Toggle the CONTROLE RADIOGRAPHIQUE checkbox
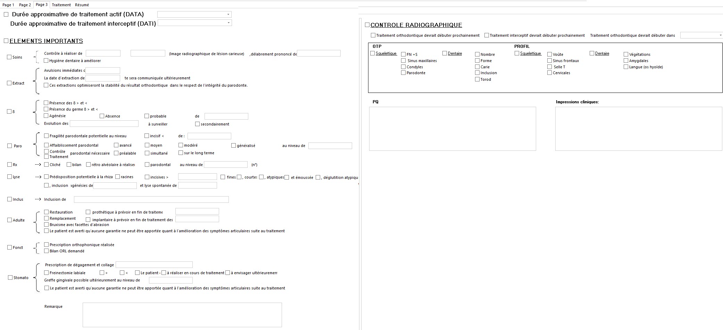 coord(367,25)
